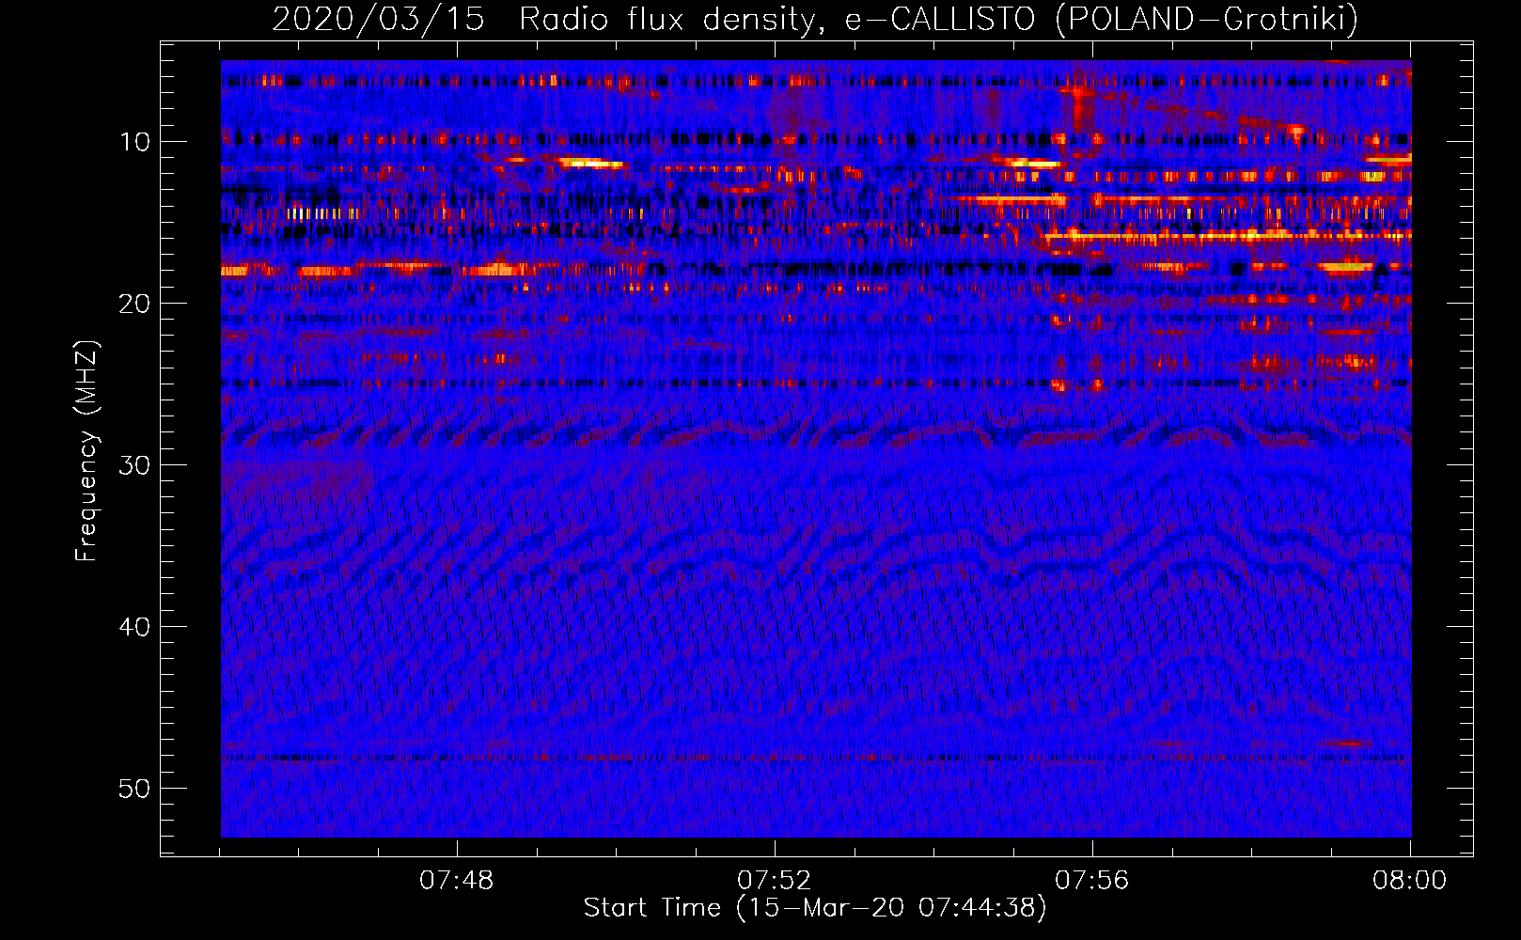Click the y-axis tick label '10'
This screenshot has height=940, width=1521.
pos(135,142)
